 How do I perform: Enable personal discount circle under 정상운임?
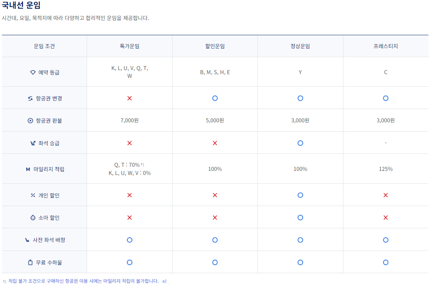point(300,195)
